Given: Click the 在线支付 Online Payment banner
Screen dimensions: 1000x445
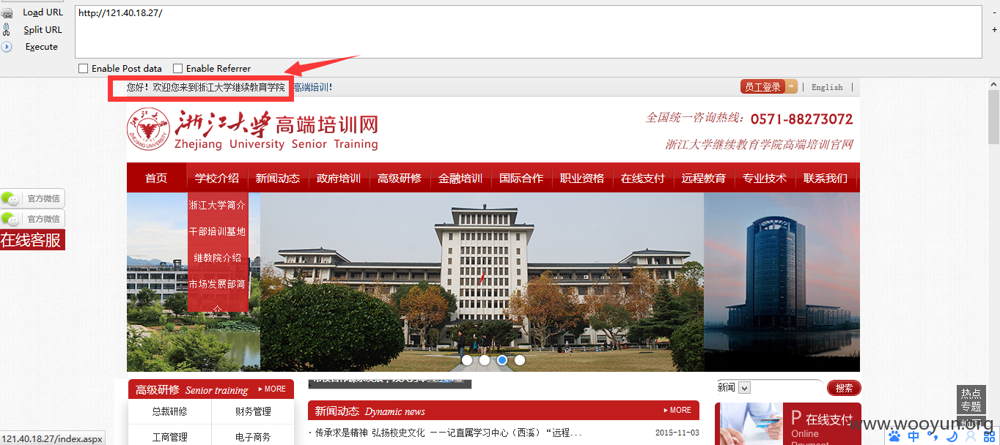Looking at the screenshot, I should [x=789, y=424].
